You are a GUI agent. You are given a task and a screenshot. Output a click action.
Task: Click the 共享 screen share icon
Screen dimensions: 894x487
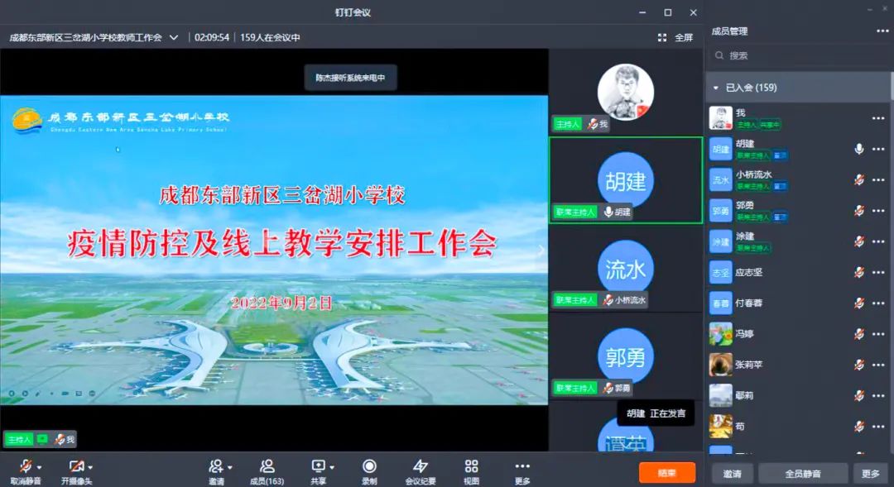coord(318,466)
